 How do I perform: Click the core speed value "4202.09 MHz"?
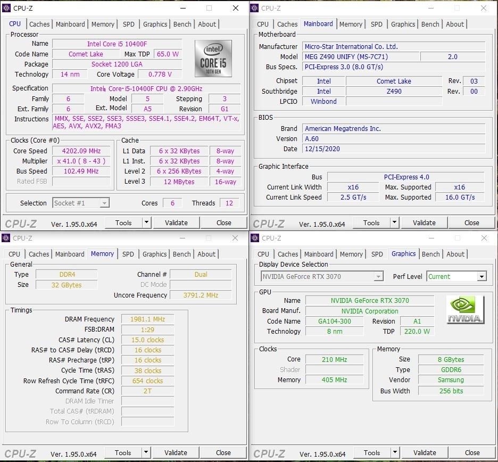[x=81, y=151]
